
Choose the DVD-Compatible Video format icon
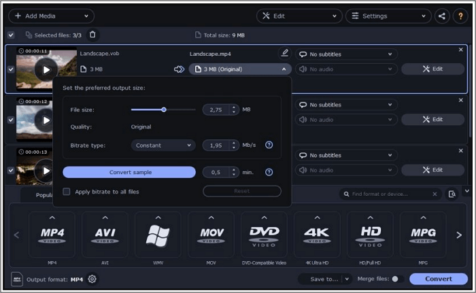click(x=264, y=235)
